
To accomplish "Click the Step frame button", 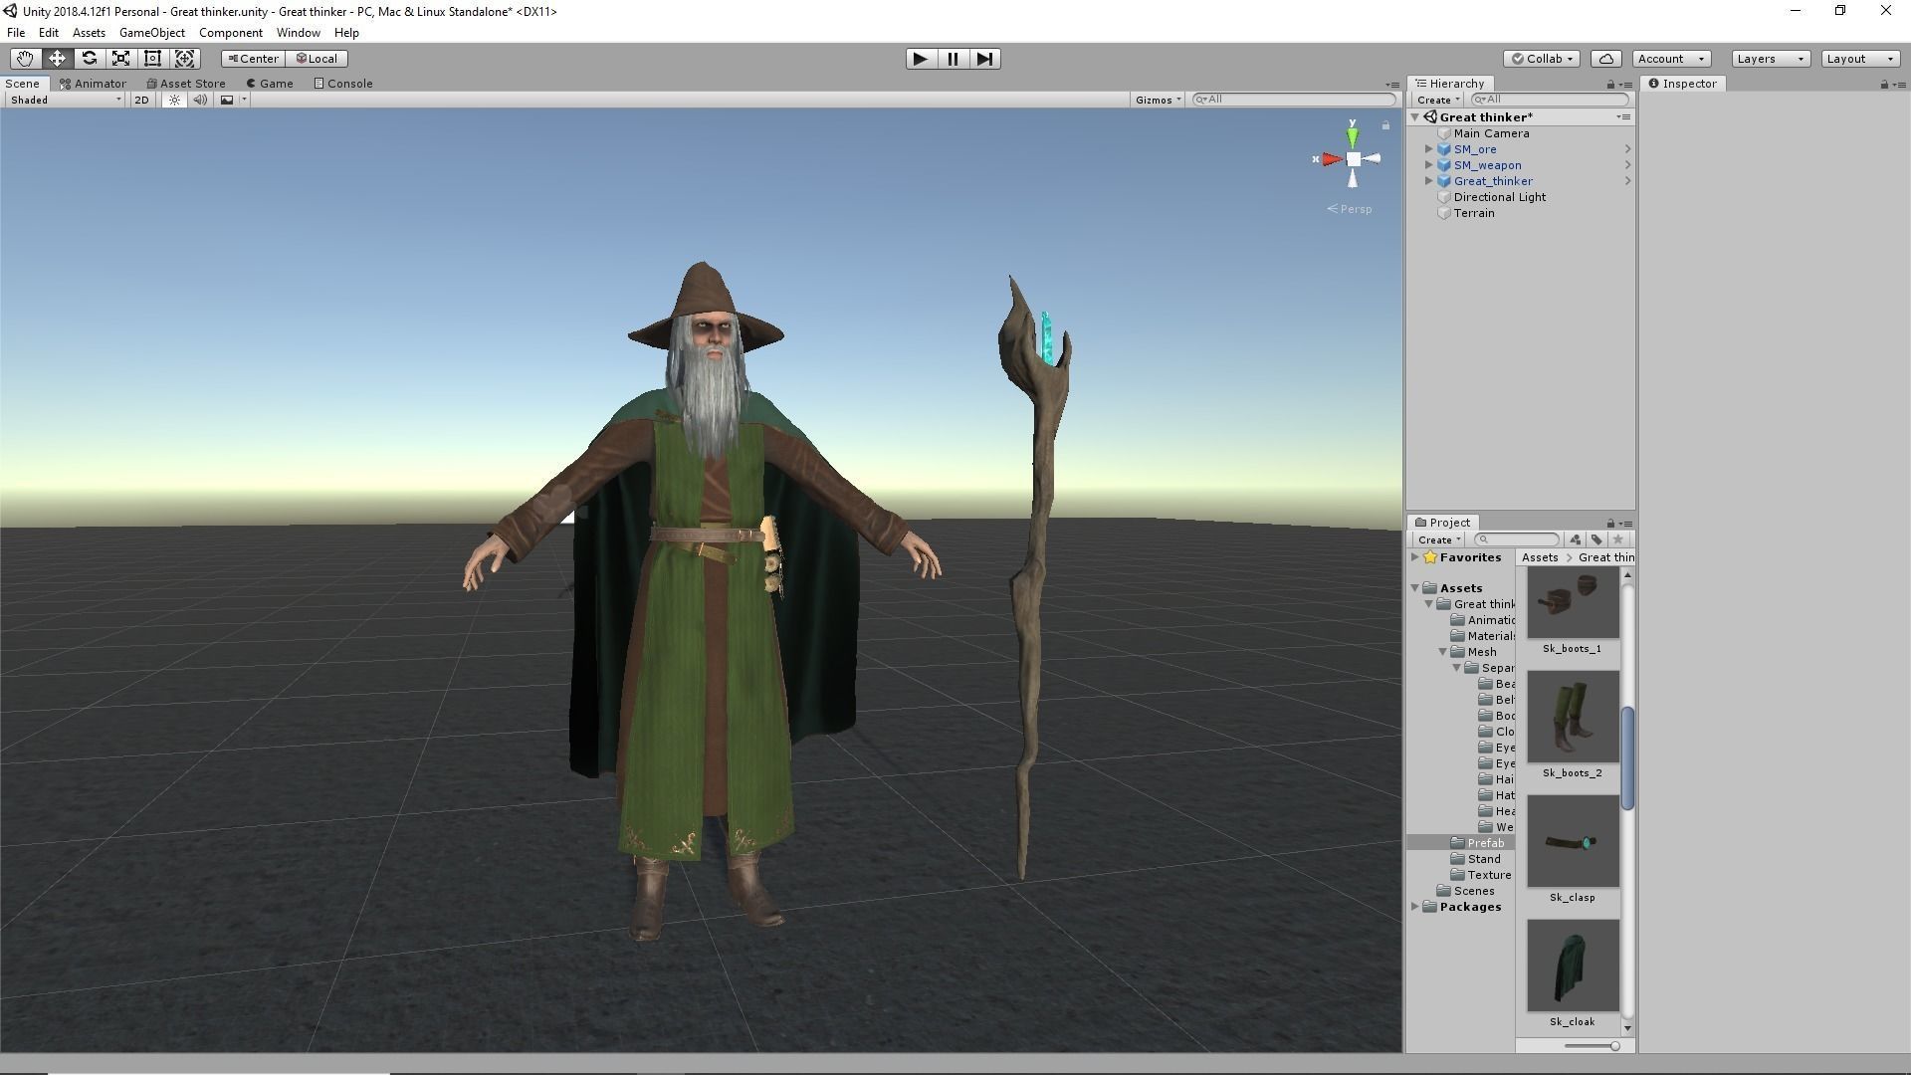I will pyautogui.click(x=984, y=59).
